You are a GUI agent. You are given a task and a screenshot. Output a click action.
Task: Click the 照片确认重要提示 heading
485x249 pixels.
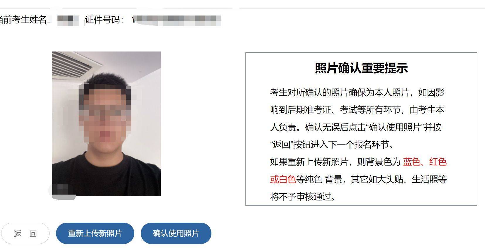tap(361, 68)
